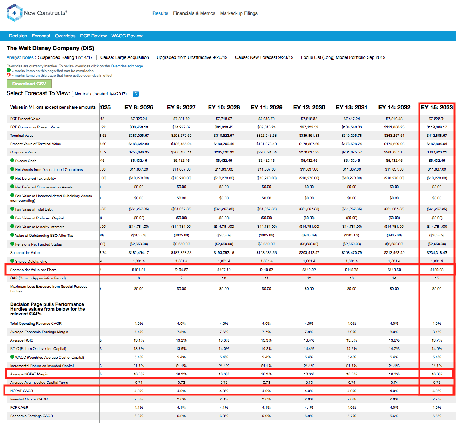Open Financials & Metrics navigation item
The width and height of the screenshot is (456, 423).
coord(194,13)
